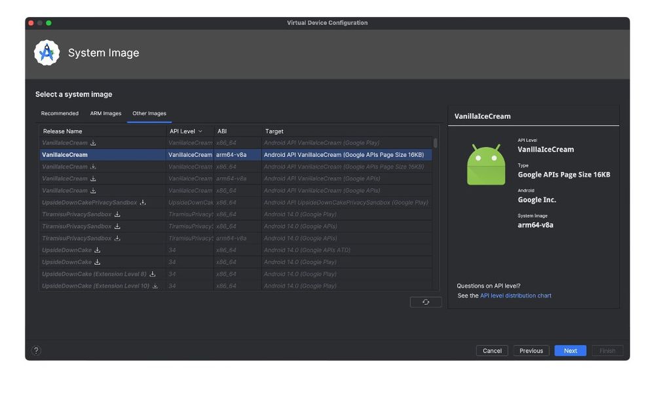Select "UpsideDownCake (Extension Level 8)" release name
The image size is (655, 393).
(94, 274)
